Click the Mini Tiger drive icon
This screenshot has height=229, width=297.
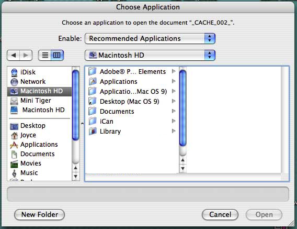point(14,101)
